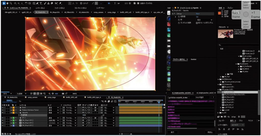
Task: Toggle visibility of the DF 2 layer
Action: click(3, 118)
